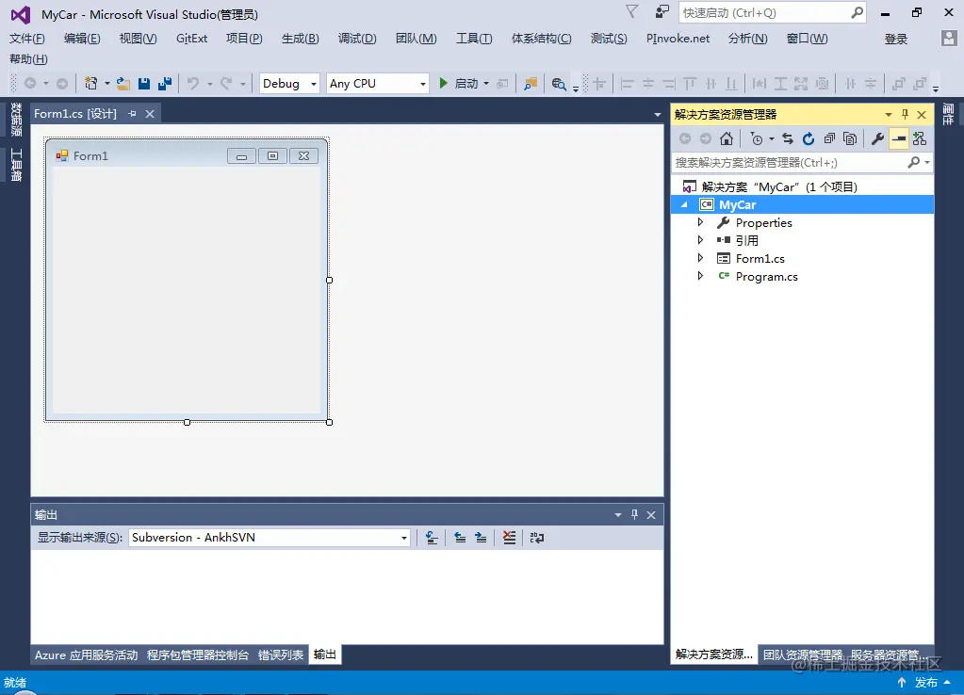Switch to the Azure 应用服务活动 tab
The image size is (964, 695).
86,655
